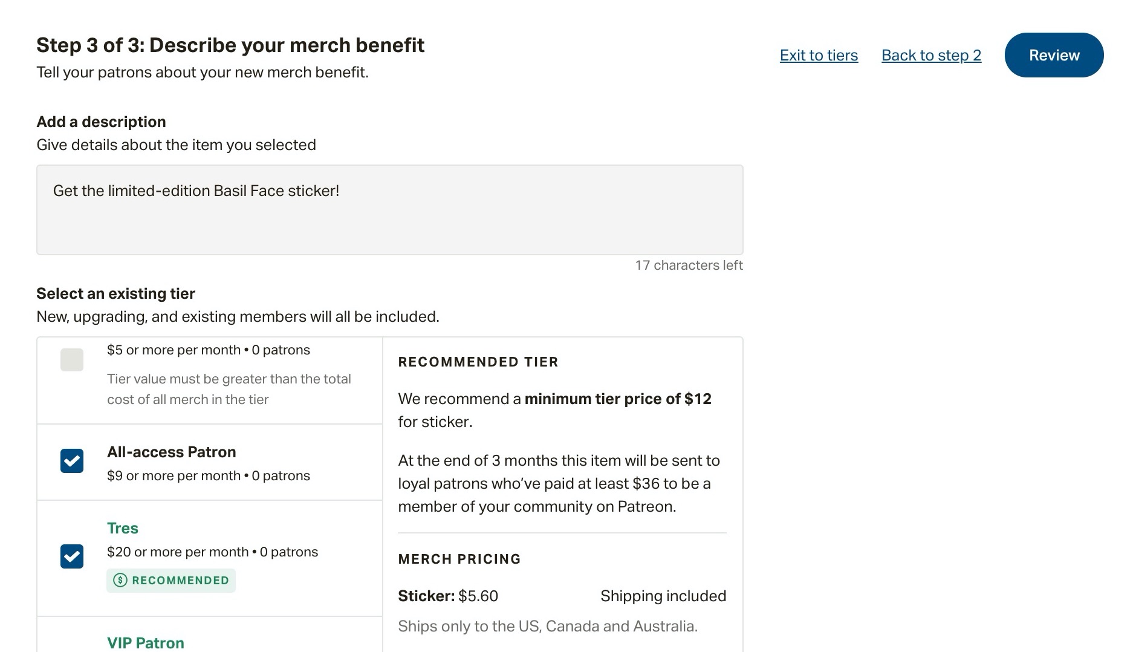
Task: Select the Tres tier name
Action: tap(123, 528)
